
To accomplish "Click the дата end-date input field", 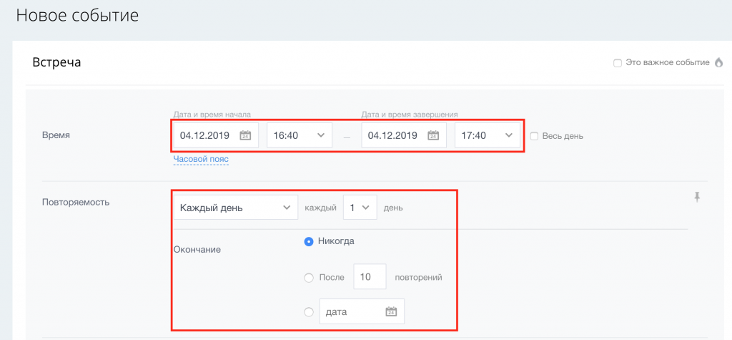I will tap(352, 311).
